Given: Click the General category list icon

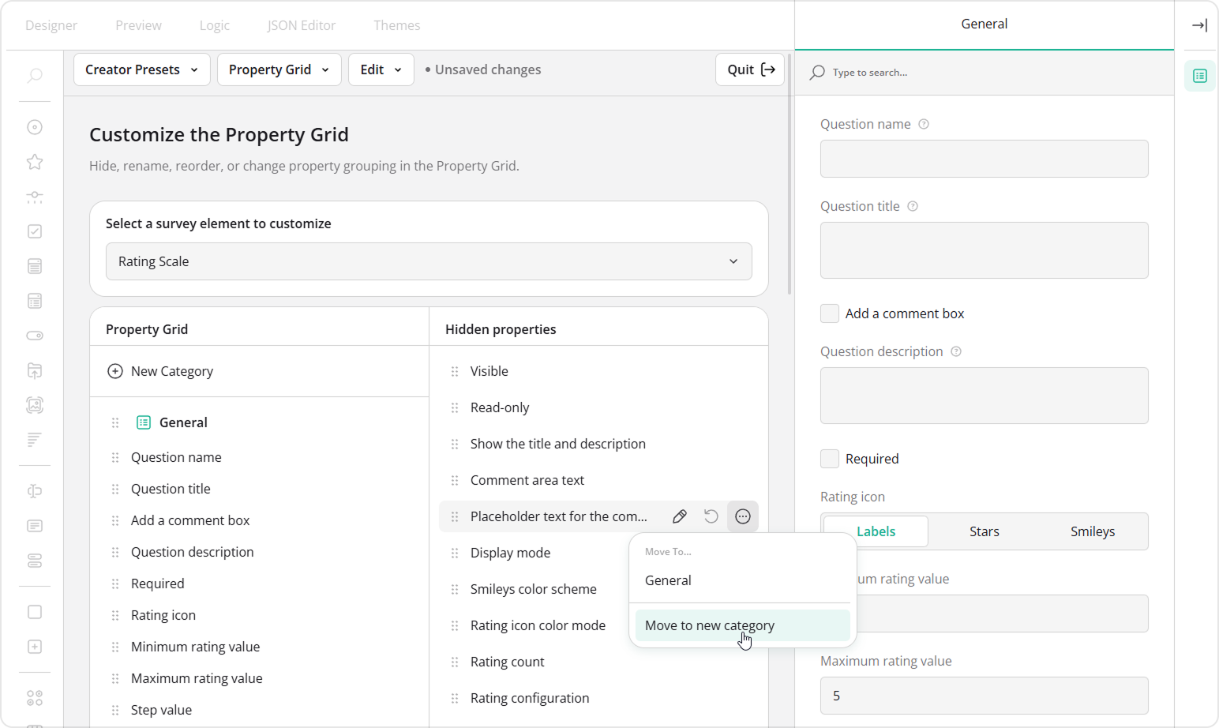Looking at the screenshot, I should tap(144, 422).
